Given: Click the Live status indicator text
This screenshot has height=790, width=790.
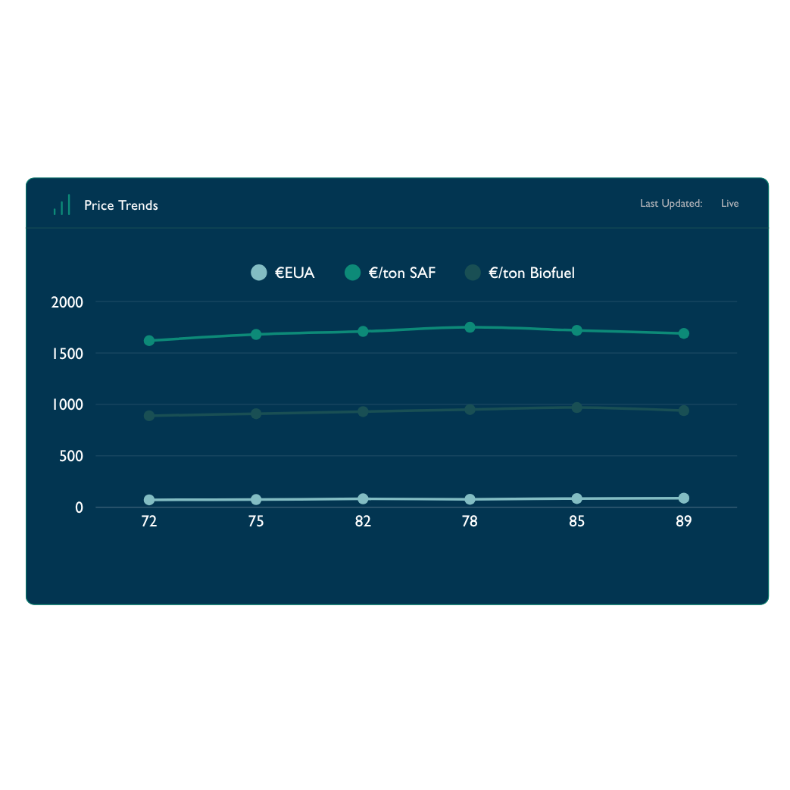Looking at the screenshot, I should [729, 204].
